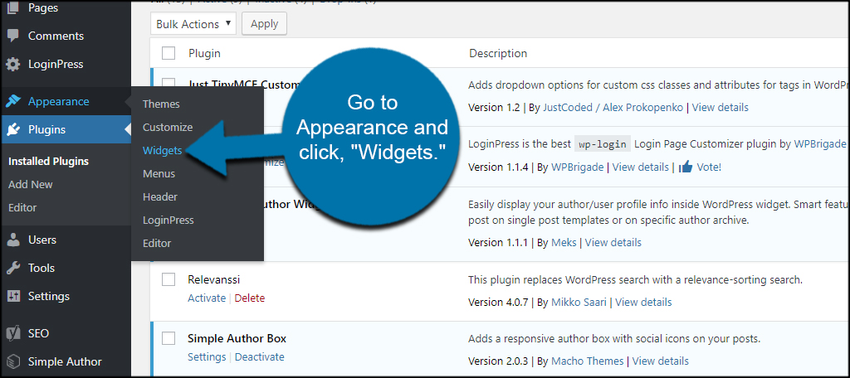850x378 pixels.
Task: View details for version 1.2 plugin
Action: pyautogui.click(x=720, y=107)
